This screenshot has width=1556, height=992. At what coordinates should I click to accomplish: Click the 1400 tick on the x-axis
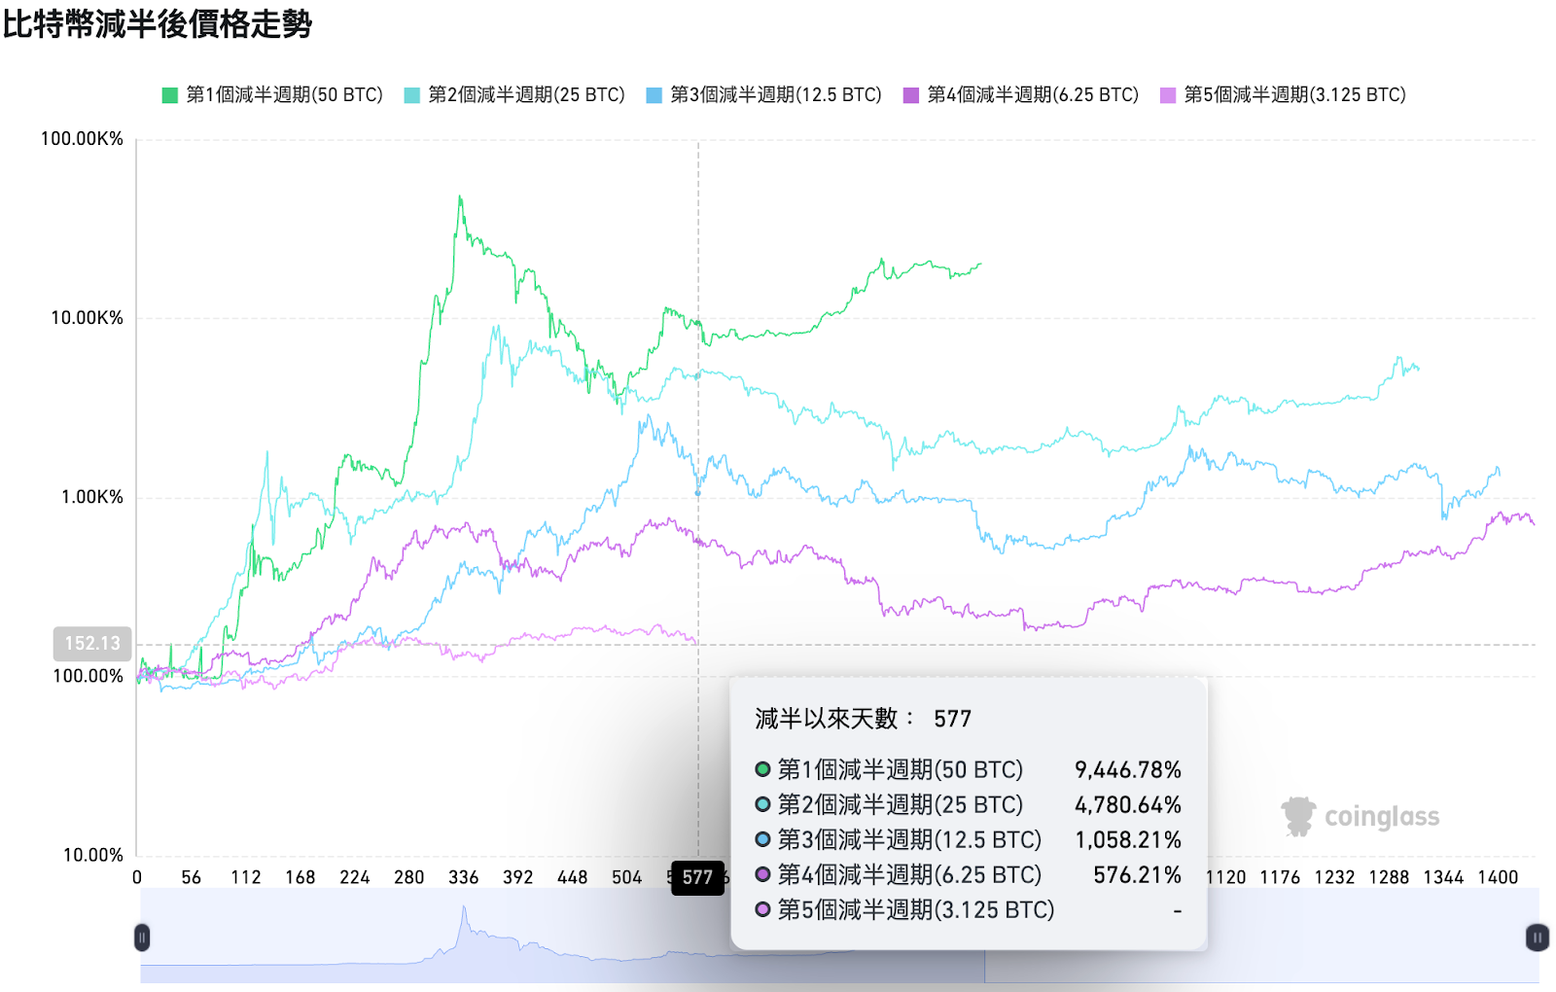tap(1498, 877)
